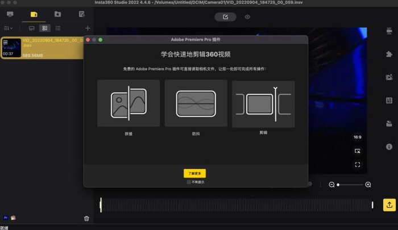Viewport: 398px width, 230px height.
Task: Click the timeline frame strip
Action: [x=237, y=205]
